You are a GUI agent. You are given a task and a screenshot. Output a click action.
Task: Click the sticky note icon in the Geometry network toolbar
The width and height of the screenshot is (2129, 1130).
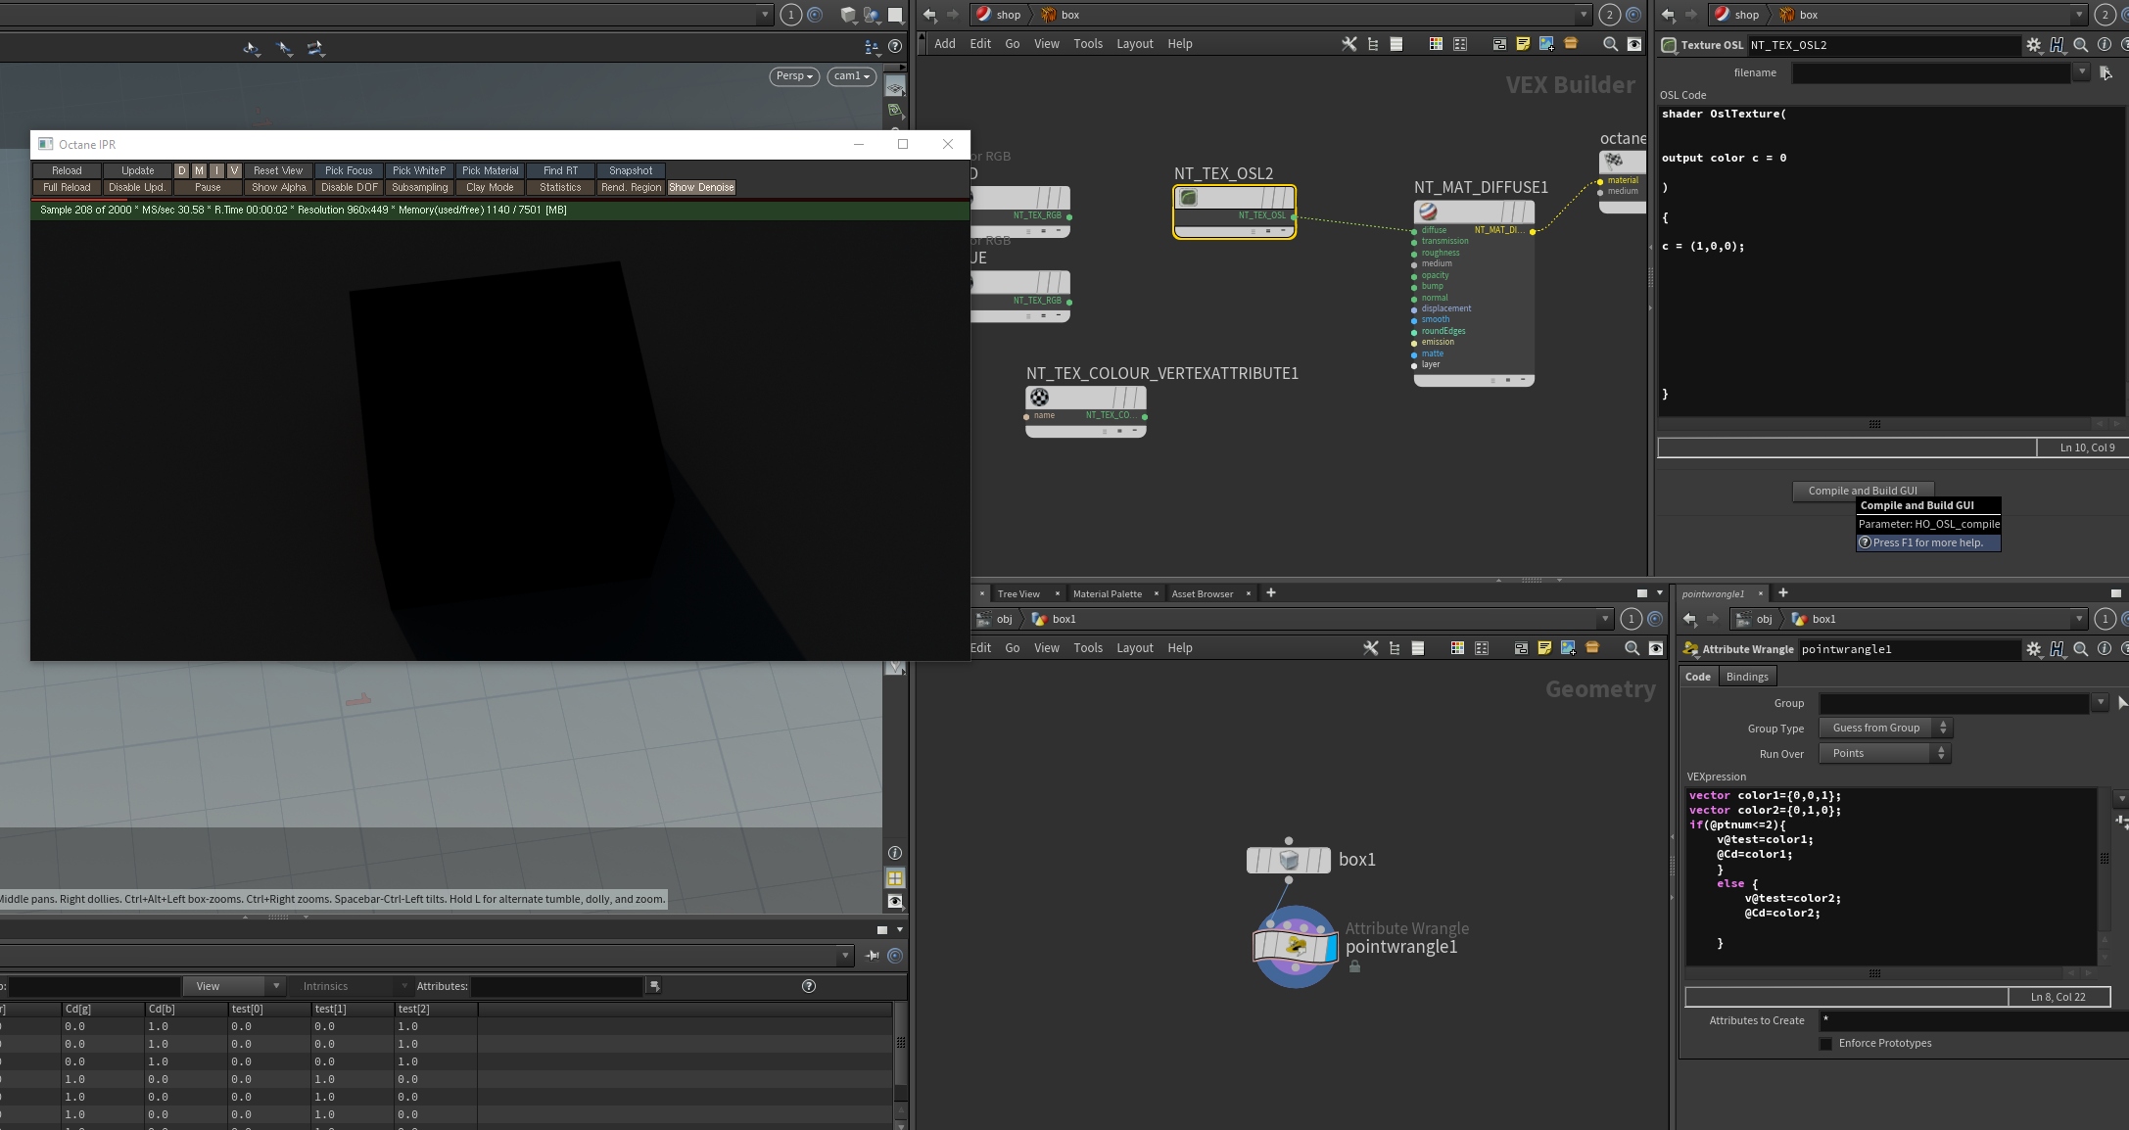tap(1544, 648)
